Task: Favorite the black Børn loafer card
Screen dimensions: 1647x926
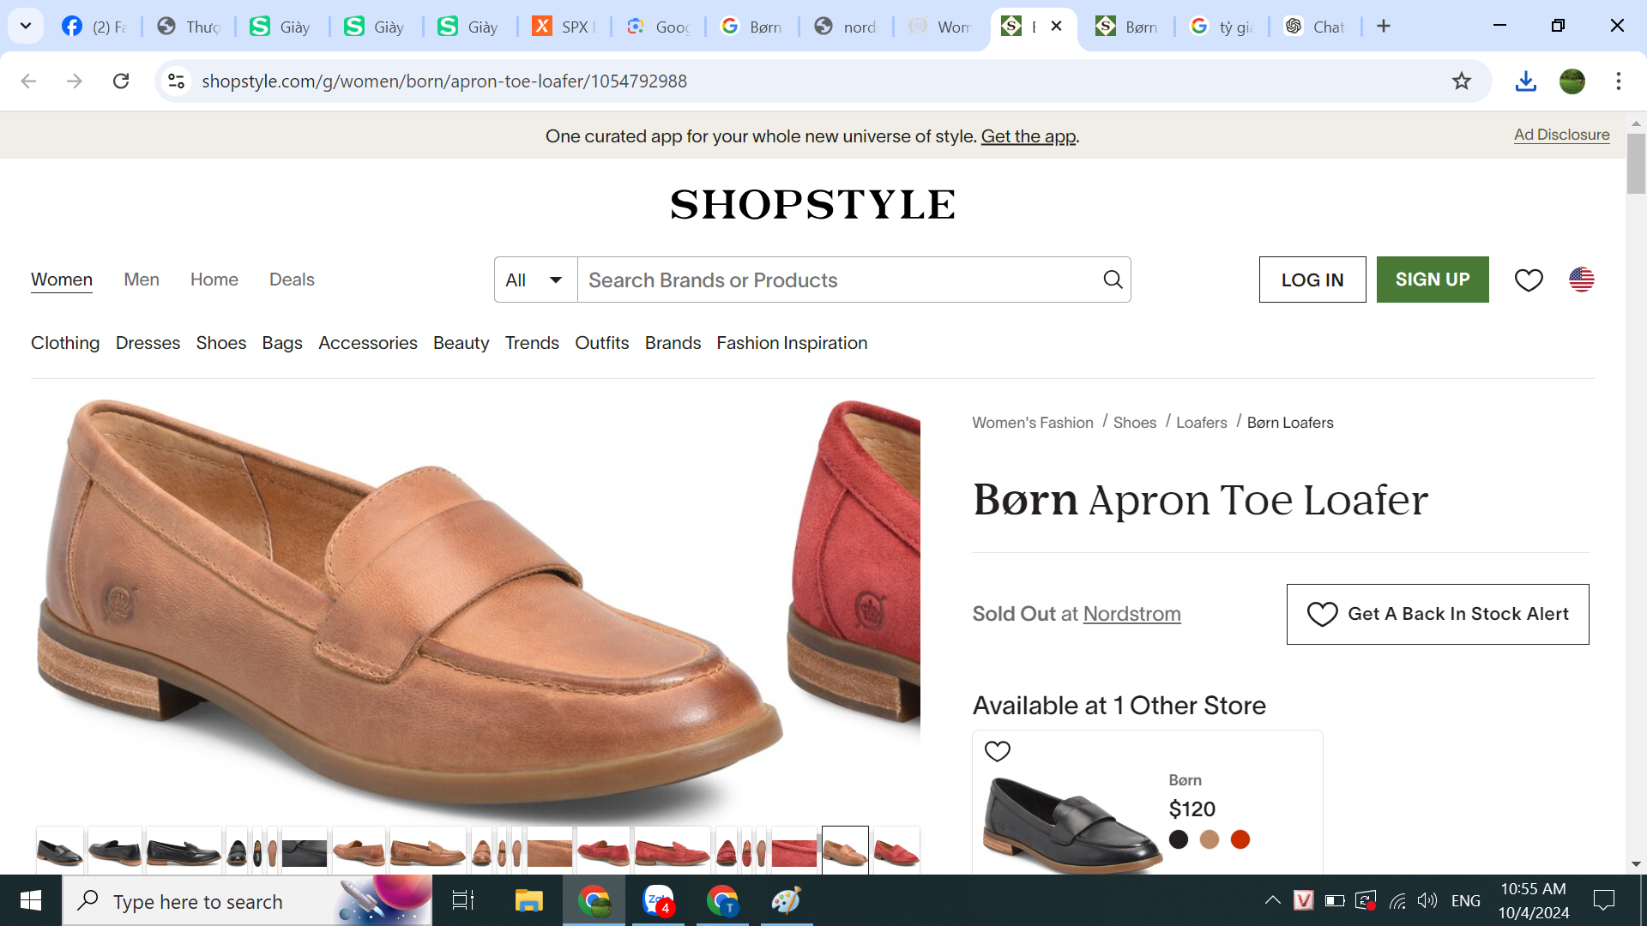Action: (997, 751)
